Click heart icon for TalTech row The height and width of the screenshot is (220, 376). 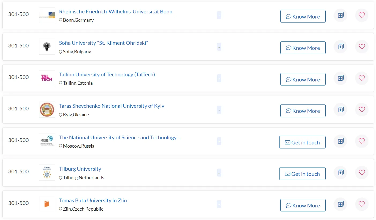coord(362,78)
